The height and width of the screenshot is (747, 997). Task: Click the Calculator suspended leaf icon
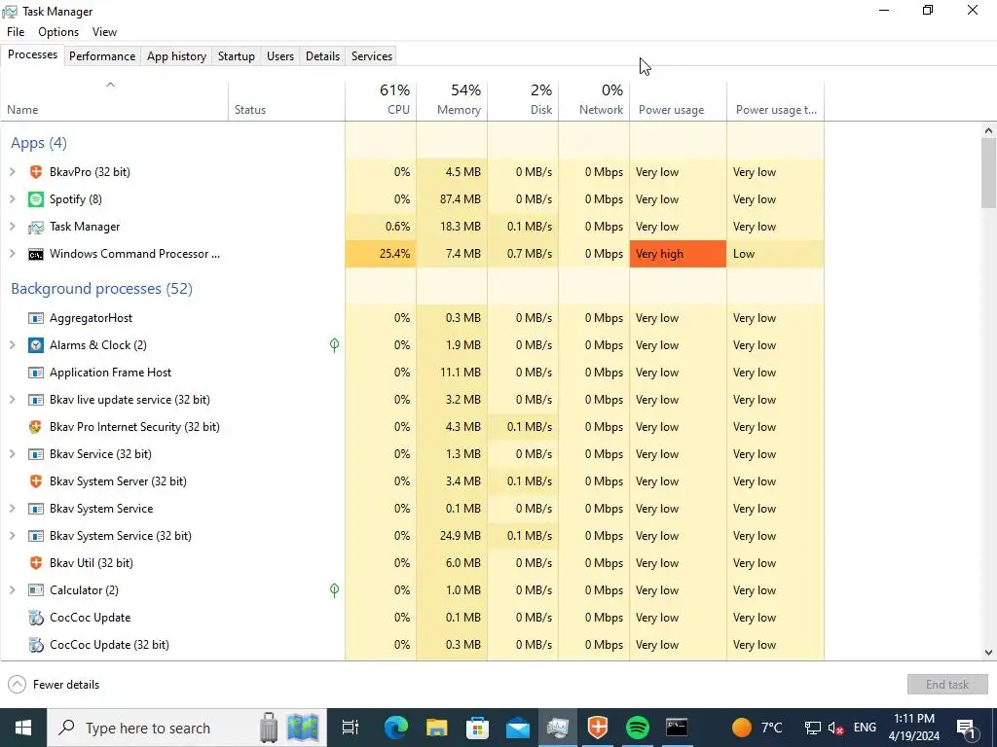tap(335, 590)
